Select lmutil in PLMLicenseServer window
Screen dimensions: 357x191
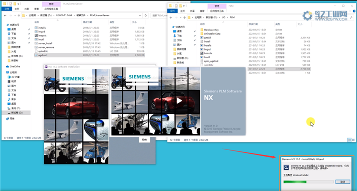(41, 40)
